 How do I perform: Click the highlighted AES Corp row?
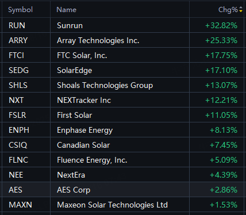(x=123, y=190)
